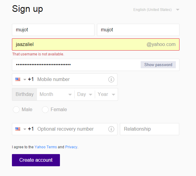Click the first name field
Screen dimensions: 196x176
(x=53, y=30)
